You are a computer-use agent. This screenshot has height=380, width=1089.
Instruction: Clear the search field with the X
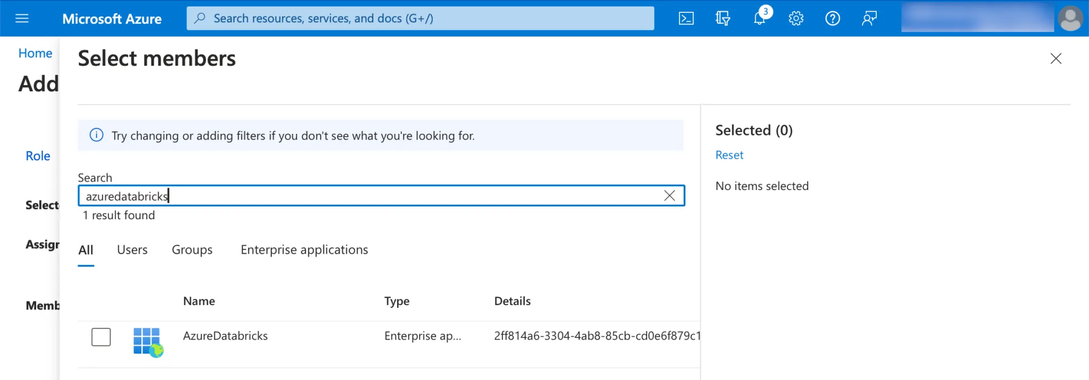(669, 196)
